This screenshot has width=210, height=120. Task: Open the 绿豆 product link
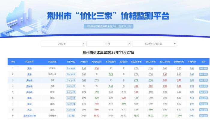click(x=30, y=104)
